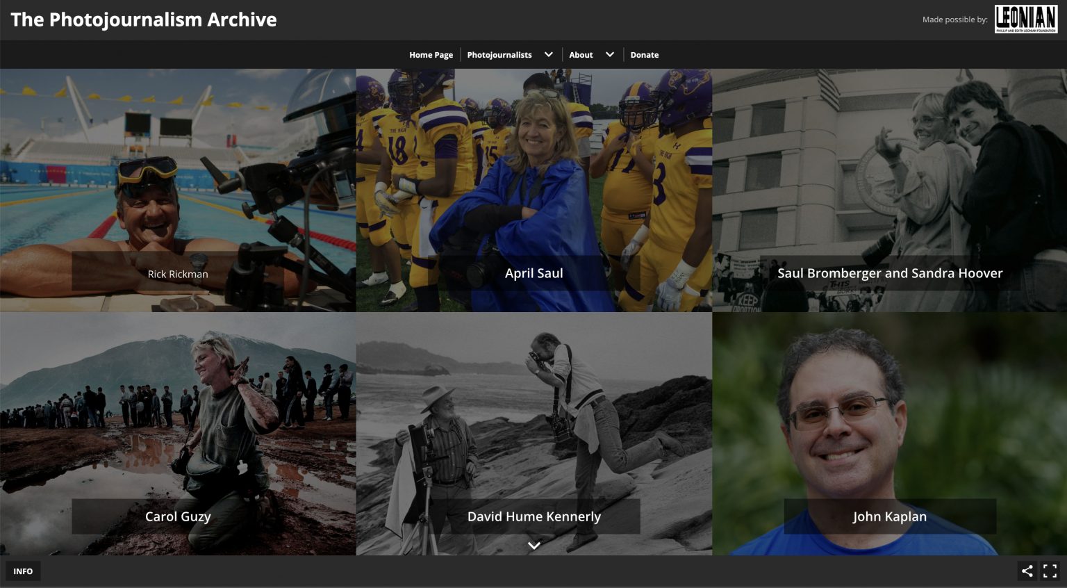Image resolution: width=1067 pixels, height=588 pixels.
Task: Click The Photojournalism Archive site title
Action: coord(144,19)
